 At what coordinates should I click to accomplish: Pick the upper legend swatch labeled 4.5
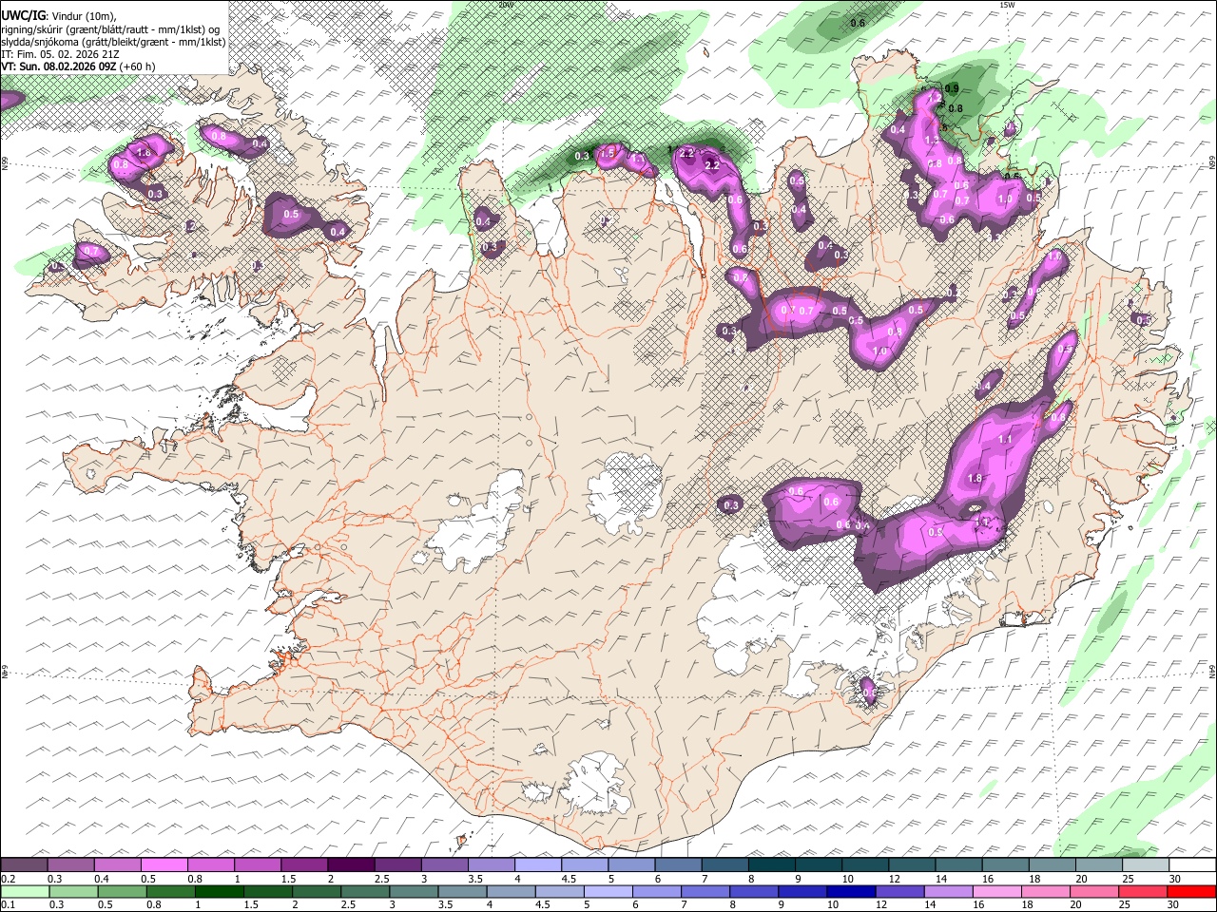tap(584, 865)
